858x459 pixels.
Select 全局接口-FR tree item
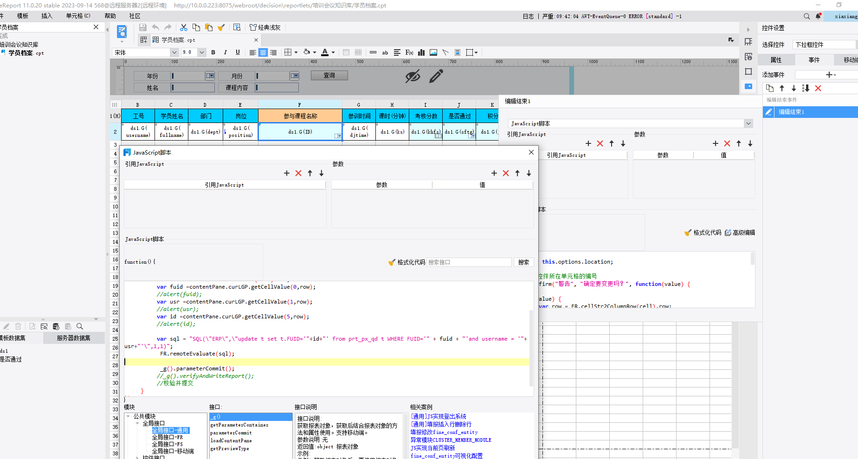[x=168, y=437]
